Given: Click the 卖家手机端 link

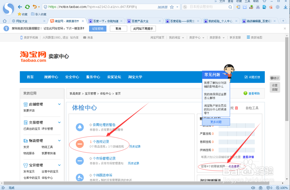Looking at the screenshot, I should 29,37.
